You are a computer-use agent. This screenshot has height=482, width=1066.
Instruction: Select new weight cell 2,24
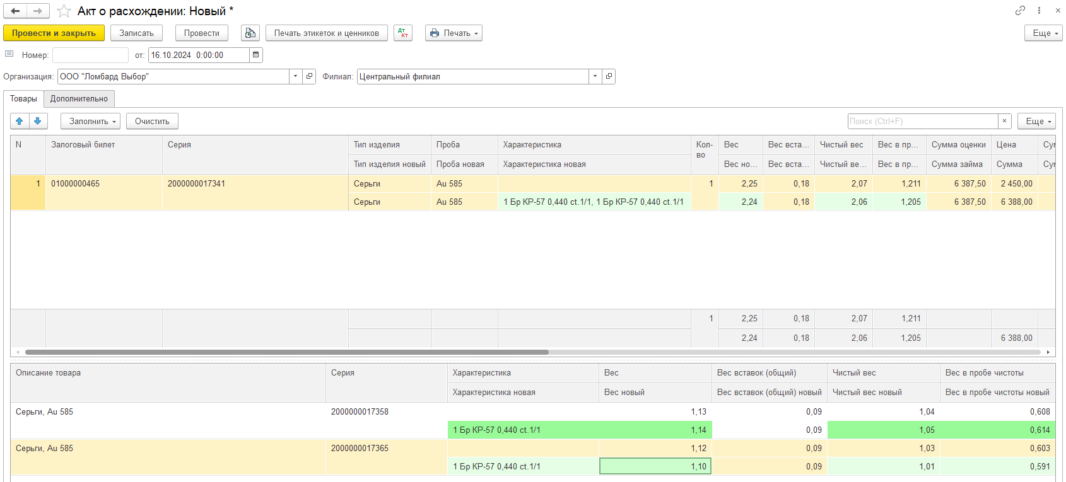coord(741,202)
